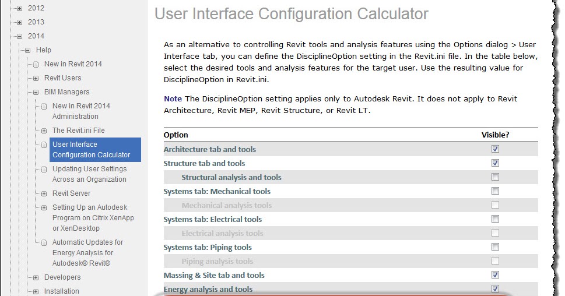Expand the Revit Server node
This screenshot has width=565, height=296.
pos(44,193)
